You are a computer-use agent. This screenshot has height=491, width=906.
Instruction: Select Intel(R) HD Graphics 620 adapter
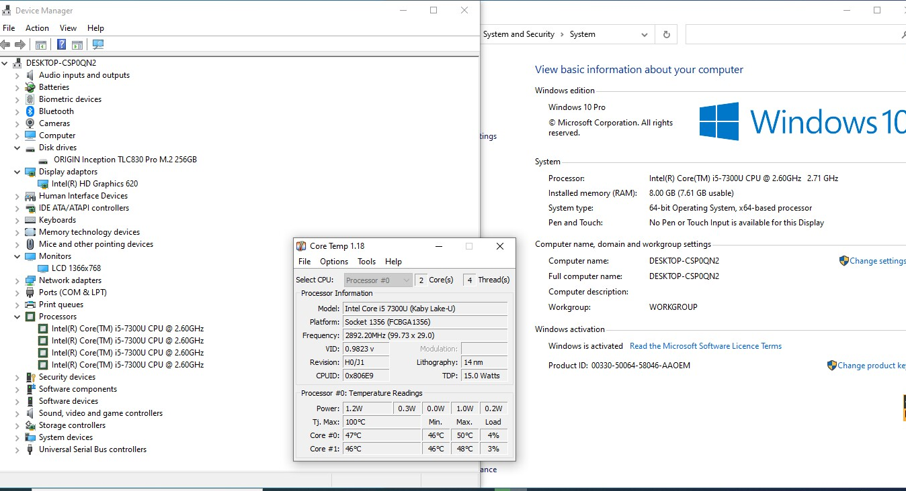tap(95, 184)
